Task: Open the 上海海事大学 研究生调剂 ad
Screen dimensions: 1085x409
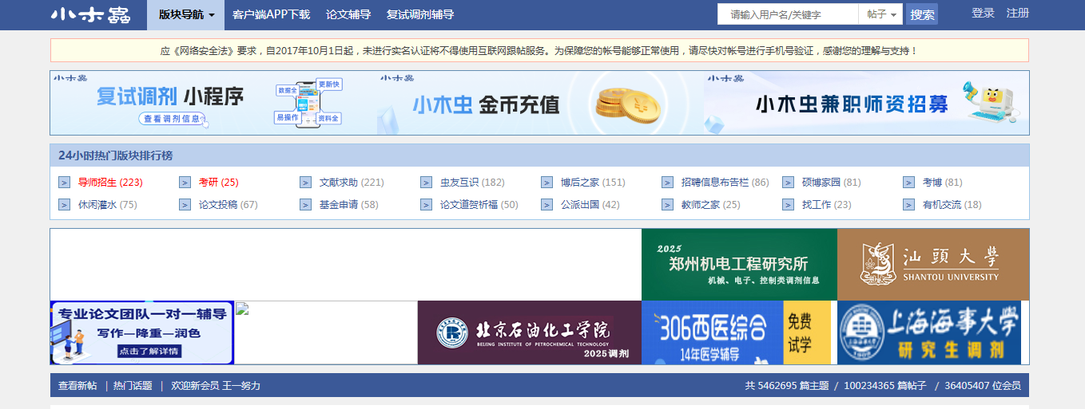Action: (929, 332)
